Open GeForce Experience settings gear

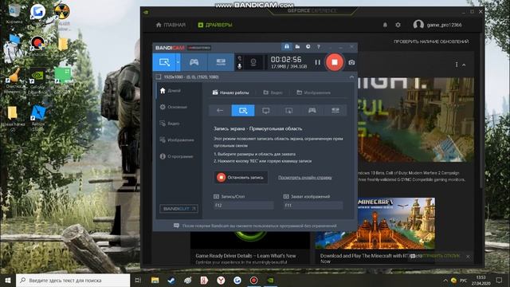[x=398, y=25]
